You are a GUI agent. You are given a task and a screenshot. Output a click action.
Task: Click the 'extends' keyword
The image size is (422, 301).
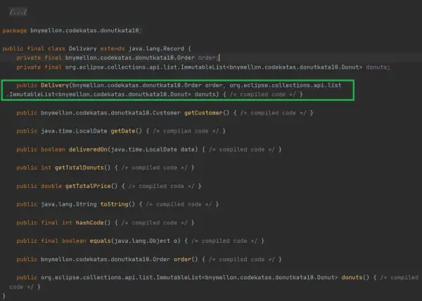[113, 48]
